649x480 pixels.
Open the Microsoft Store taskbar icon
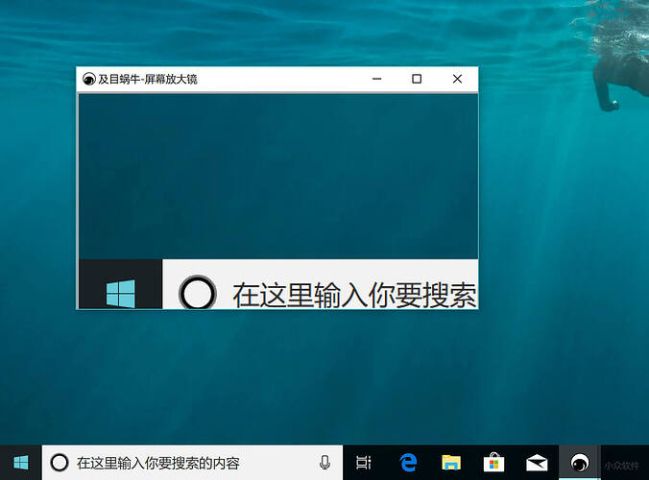[493, 463]
